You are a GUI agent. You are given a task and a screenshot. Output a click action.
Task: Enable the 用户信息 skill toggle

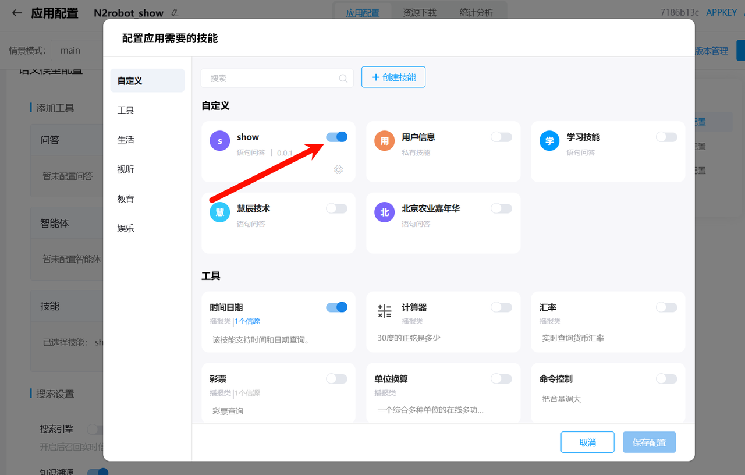501,137
